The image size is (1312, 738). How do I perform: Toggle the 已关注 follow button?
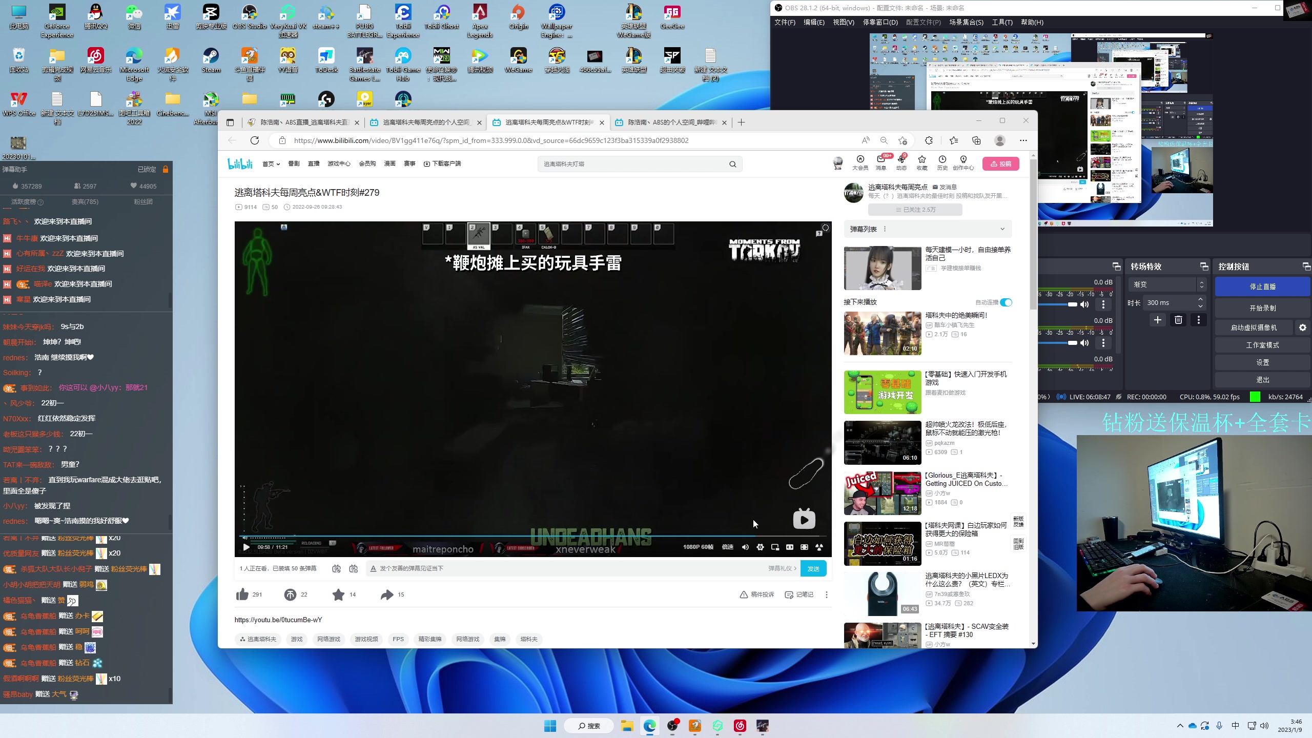915,210
